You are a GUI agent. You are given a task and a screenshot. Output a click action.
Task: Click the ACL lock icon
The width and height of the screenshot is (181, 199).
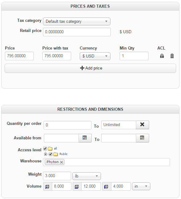[x=162, y=56]
